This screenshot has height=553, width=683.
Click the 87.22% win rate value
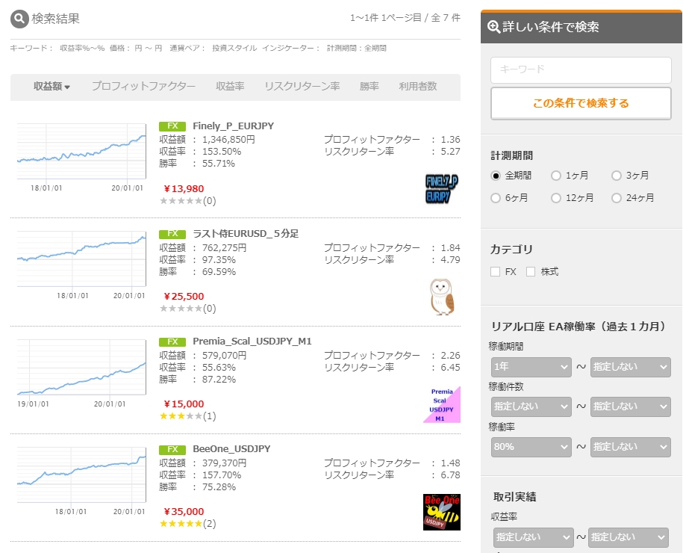pyautogui.click(x=219, y=380)
